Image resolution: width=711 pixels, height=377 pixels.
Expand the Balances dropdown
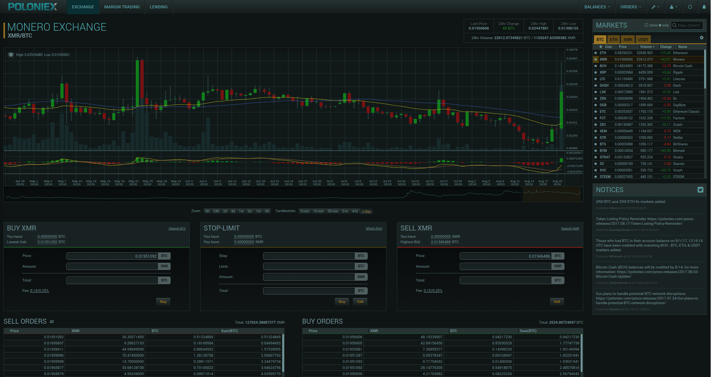(597, 7)
